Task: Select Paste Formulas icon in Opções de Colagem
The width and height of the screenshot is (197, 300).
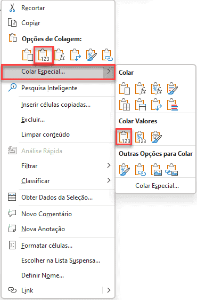Action: tap(60, 56)
